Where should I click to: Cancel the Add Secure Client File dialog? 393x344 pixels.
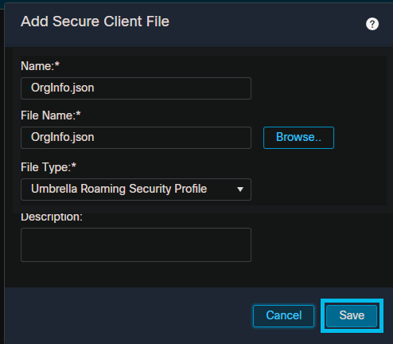(283, 315)
